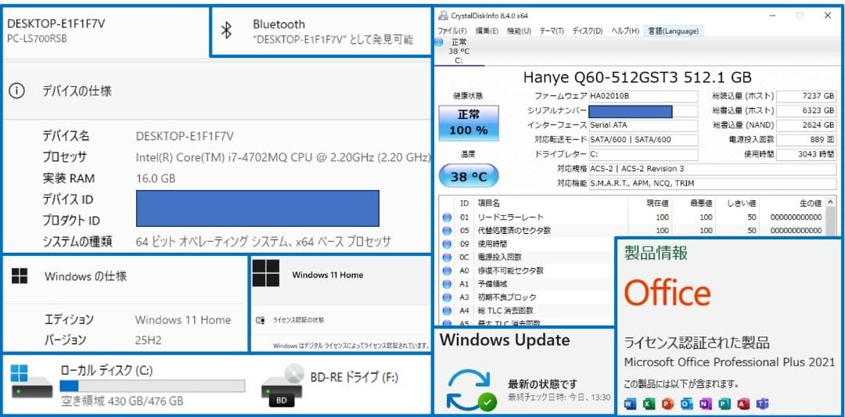Click the 電源投入回数 value 889 回
Viewport: 845px width, 417px height.
tap(807, 139)
